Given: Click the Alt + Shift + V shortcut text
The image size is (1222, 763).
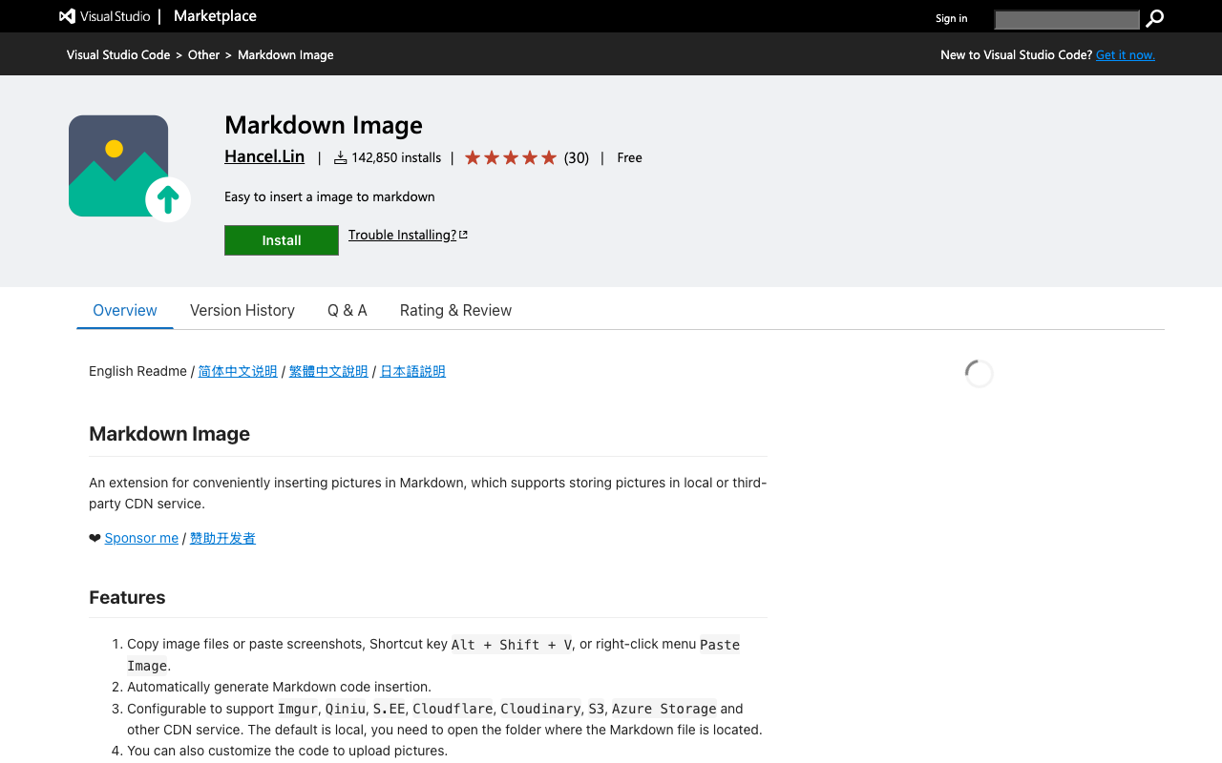Looking at the screenshot, I should point(512,645).
